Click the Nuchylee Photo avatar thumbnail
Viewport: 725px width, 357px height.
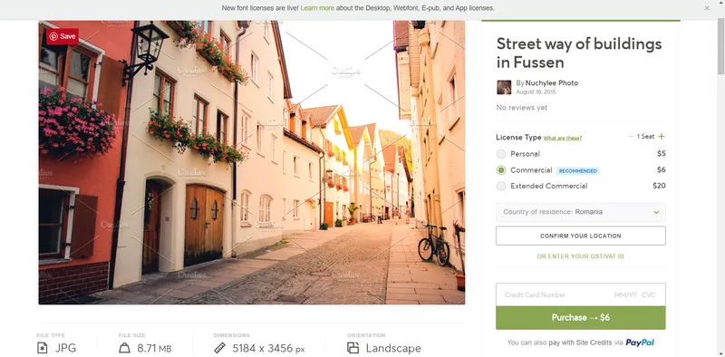(x=504, y=87)
